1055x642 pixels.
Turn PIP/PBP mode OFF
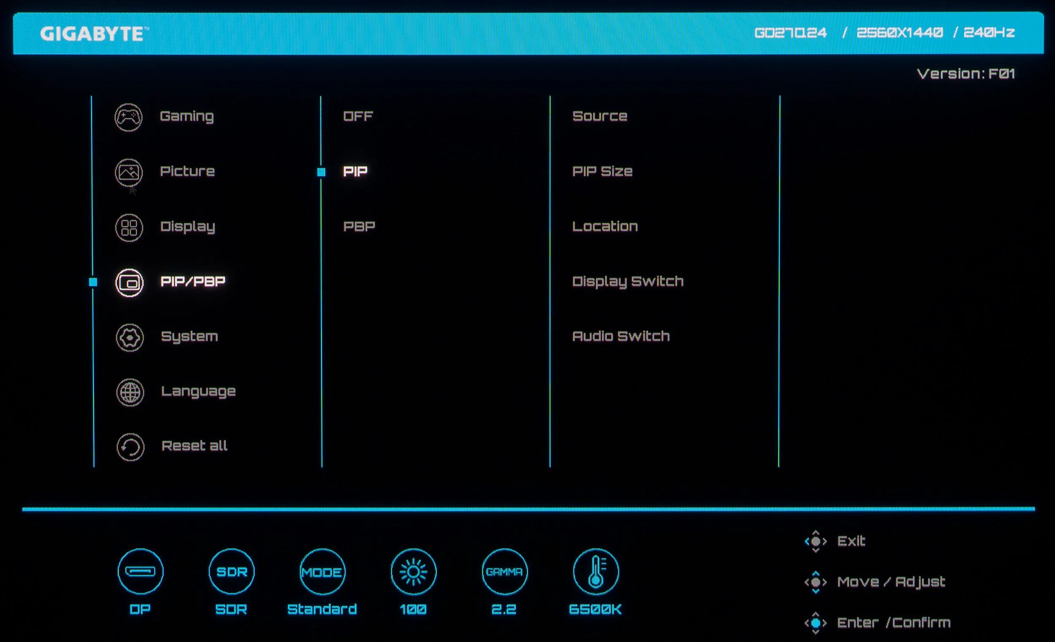(x=358, y=116)
